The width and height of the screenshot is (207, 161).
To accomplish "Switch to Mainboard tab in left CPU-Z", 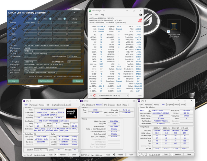I will tap(33, 105).
